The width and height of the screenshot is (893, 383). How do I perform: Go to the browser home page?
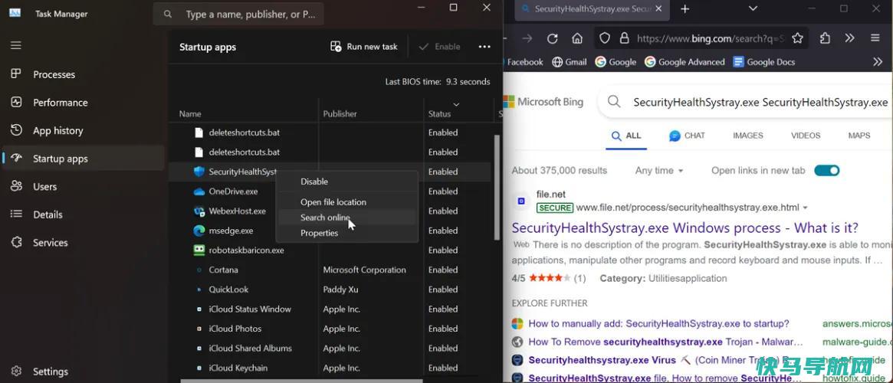[577, 38]
